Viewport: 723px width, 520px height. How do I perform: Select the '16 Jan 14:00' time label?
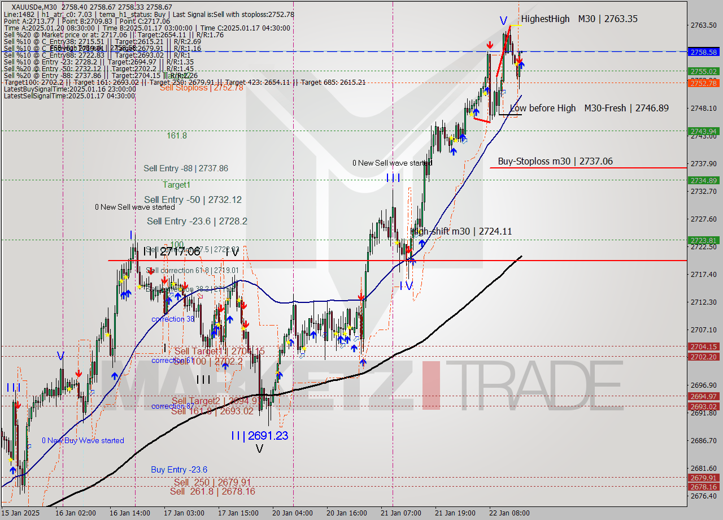[x=130, y=513]
